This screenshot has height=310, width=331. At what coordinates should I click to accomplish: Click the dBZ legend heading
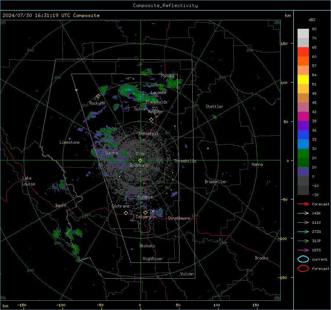pyautogui.click(x=312, y=20)
